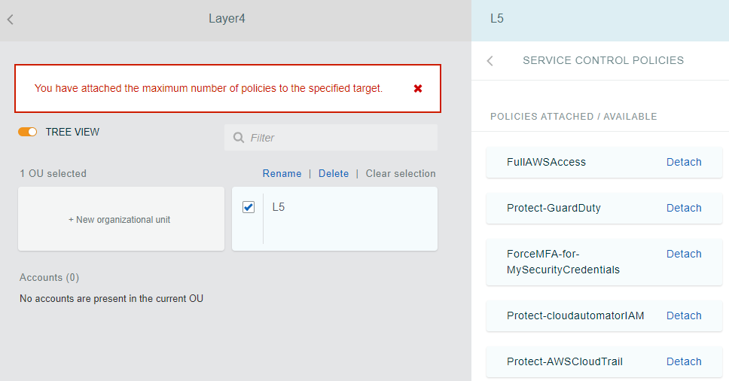Screen dimensions: 729x381
Task: Select the FullAWSAccess policy name
Action: (x=546, y=162)
